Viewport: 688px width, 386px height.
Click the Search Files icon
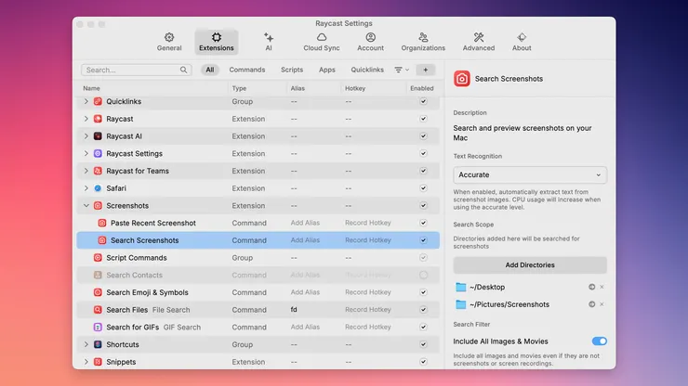pos(98,310)
